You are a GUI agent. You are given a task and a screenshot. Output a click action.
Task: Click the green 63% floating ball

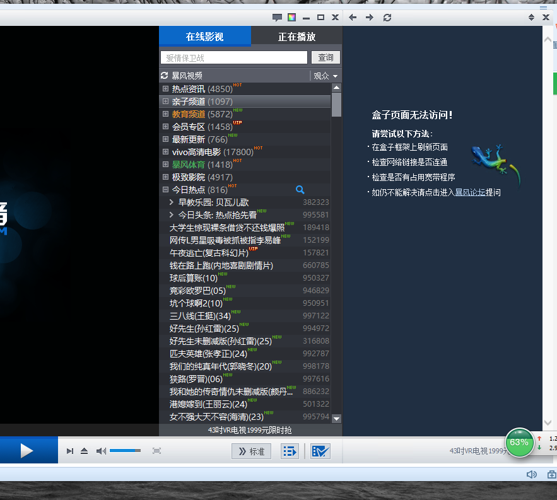point(519,443)
